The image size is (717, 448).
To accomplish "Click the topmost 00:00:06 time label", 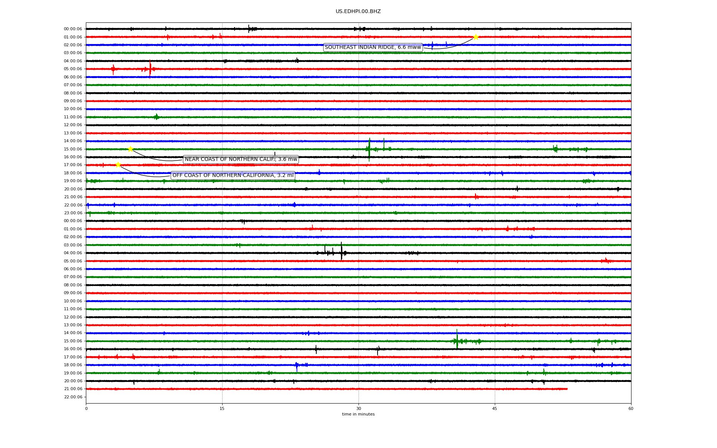I will 73,29.
